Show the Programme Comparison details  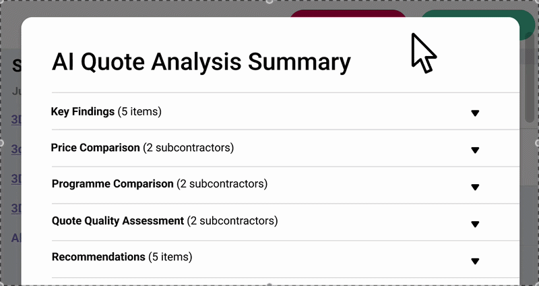pyautogui.click(x=113, y=183)
